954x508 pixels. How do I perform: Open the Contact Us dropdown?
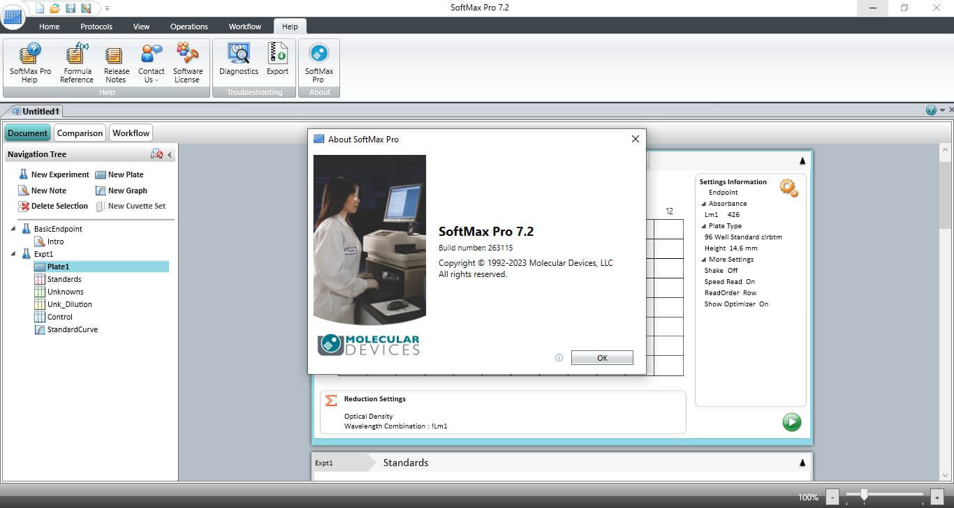(151, 63)
